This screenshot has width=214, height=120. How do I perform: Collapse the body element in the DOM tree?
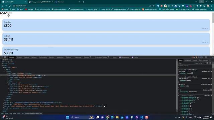(x=2, y=66)
